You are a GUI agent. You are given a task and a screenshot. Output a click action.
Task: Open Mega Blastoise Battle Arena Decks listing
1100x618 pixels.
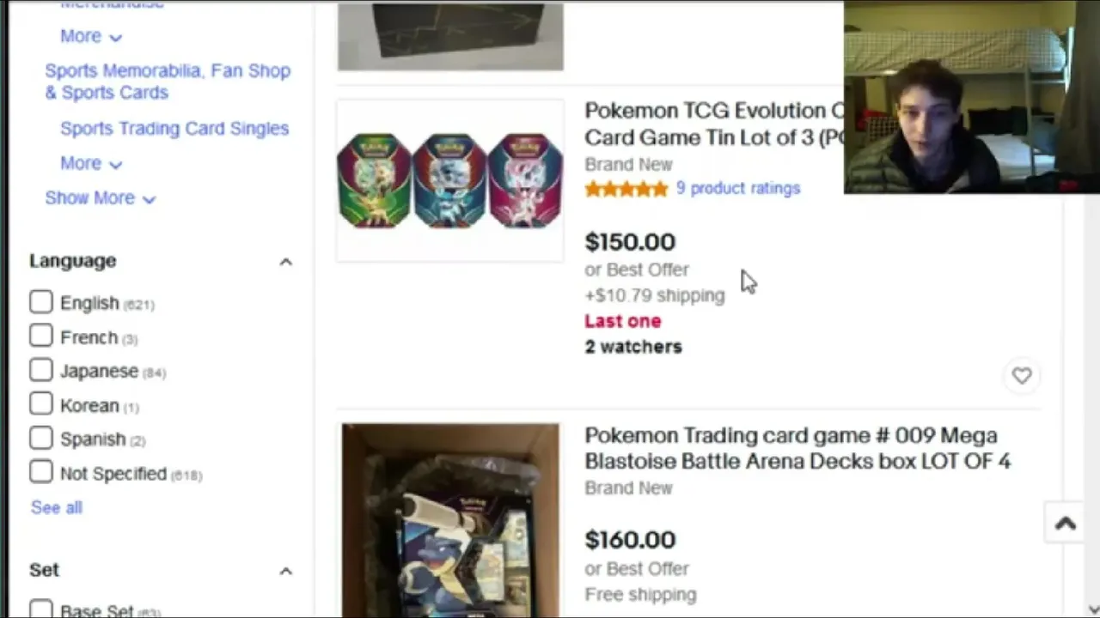(x=797, y=448)
